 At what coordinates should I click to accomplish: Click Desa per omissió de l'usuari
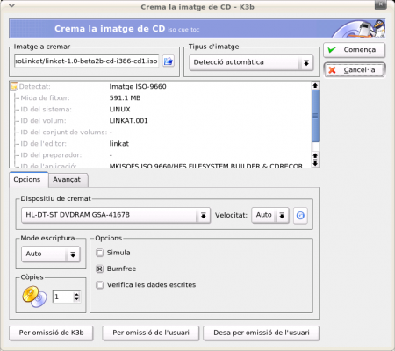point(262,333)
